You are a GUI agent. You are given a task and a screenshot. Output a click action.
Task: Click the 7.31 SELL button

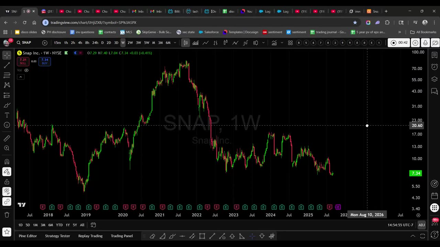click(x=23, y=61)
